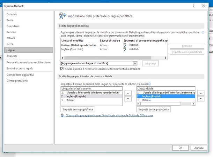Image resolution: width=213 pixels, height=157 pixels.
Task: Select 'Uguale alla lingua dell'interfaccia utente' Guida entry
Action: 166,93
